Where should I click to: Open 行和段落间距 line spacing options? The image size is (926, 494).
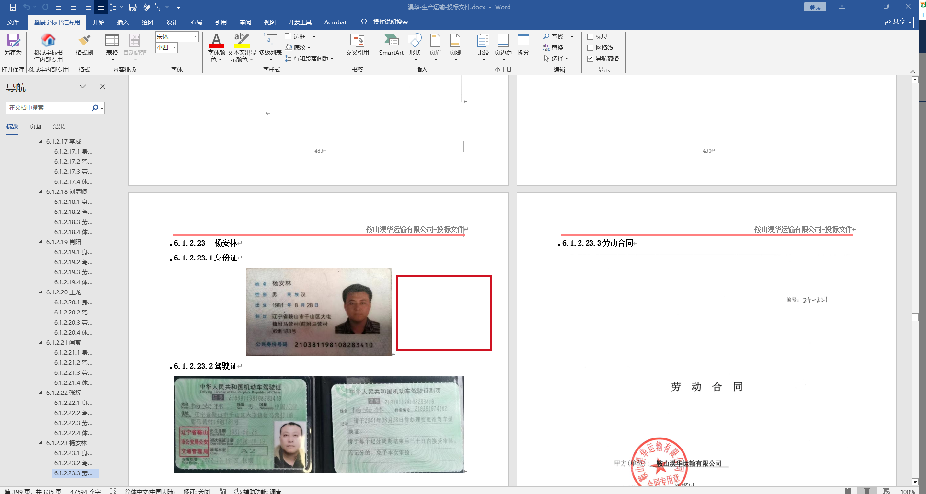pyautogui.click(x=309, y=58)
